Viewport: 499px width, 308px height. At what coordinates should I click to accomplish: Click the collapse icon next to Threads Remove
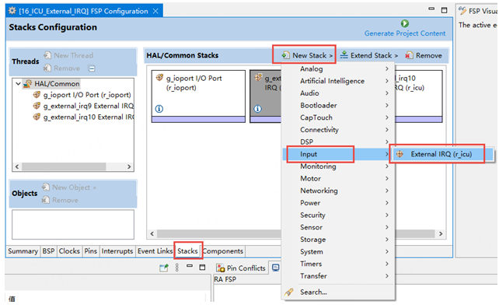coord(92,68)
